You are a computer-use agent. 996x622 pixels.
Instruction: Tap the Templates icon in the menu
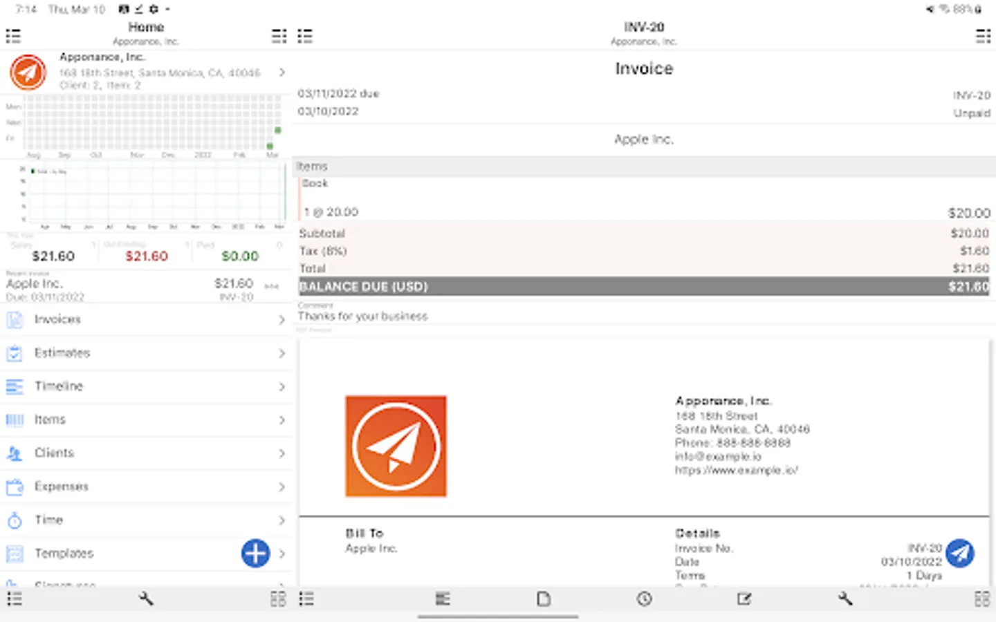point(15,553)
